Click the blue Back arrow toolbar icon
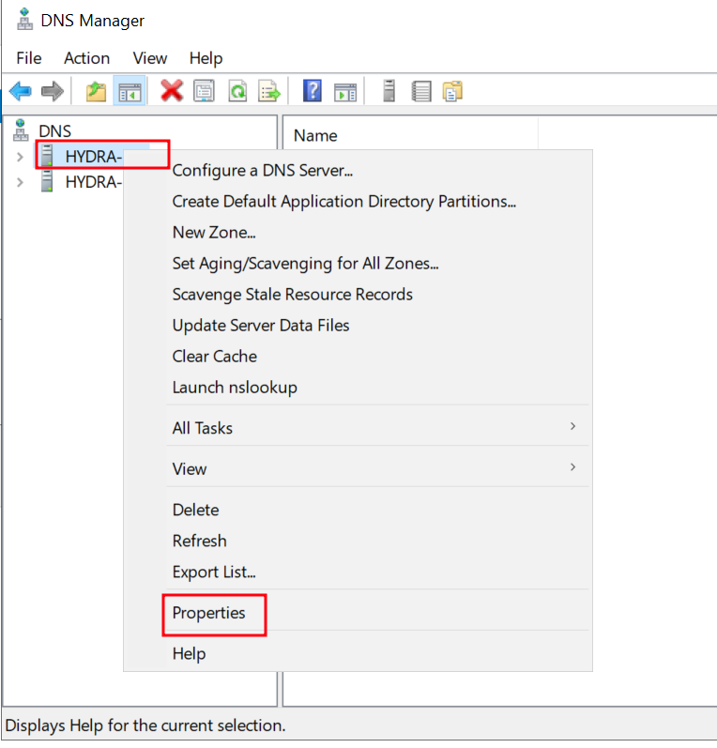The height and width of the screenshot is (748, 717). click(21, 91)
